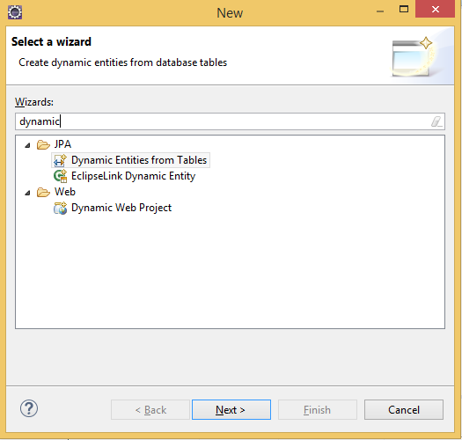Cancel the New wizard dialog
Screen dimensions: 462x440
[404, 410]
